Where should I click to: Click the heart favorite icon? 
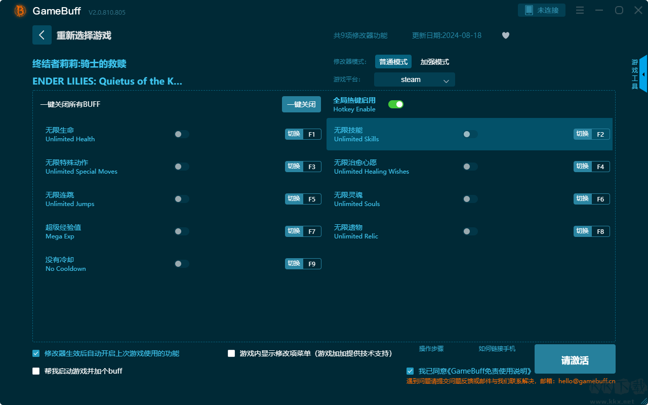pyautogui.click(x=506, y=35)
